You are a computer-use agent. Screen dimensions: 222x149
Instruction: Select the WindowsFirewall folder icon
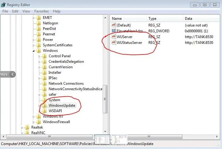(39, 122)
